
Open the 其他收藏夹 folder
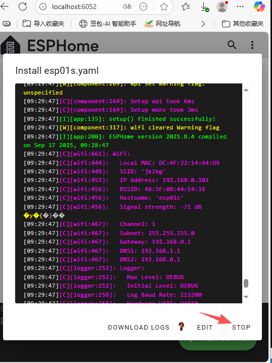pyautogui.click(x=243, y=24)
